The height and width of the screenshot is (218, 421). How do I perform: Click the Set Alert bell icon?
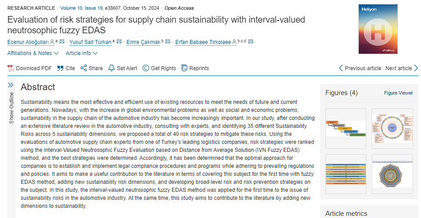coord(111,68)
